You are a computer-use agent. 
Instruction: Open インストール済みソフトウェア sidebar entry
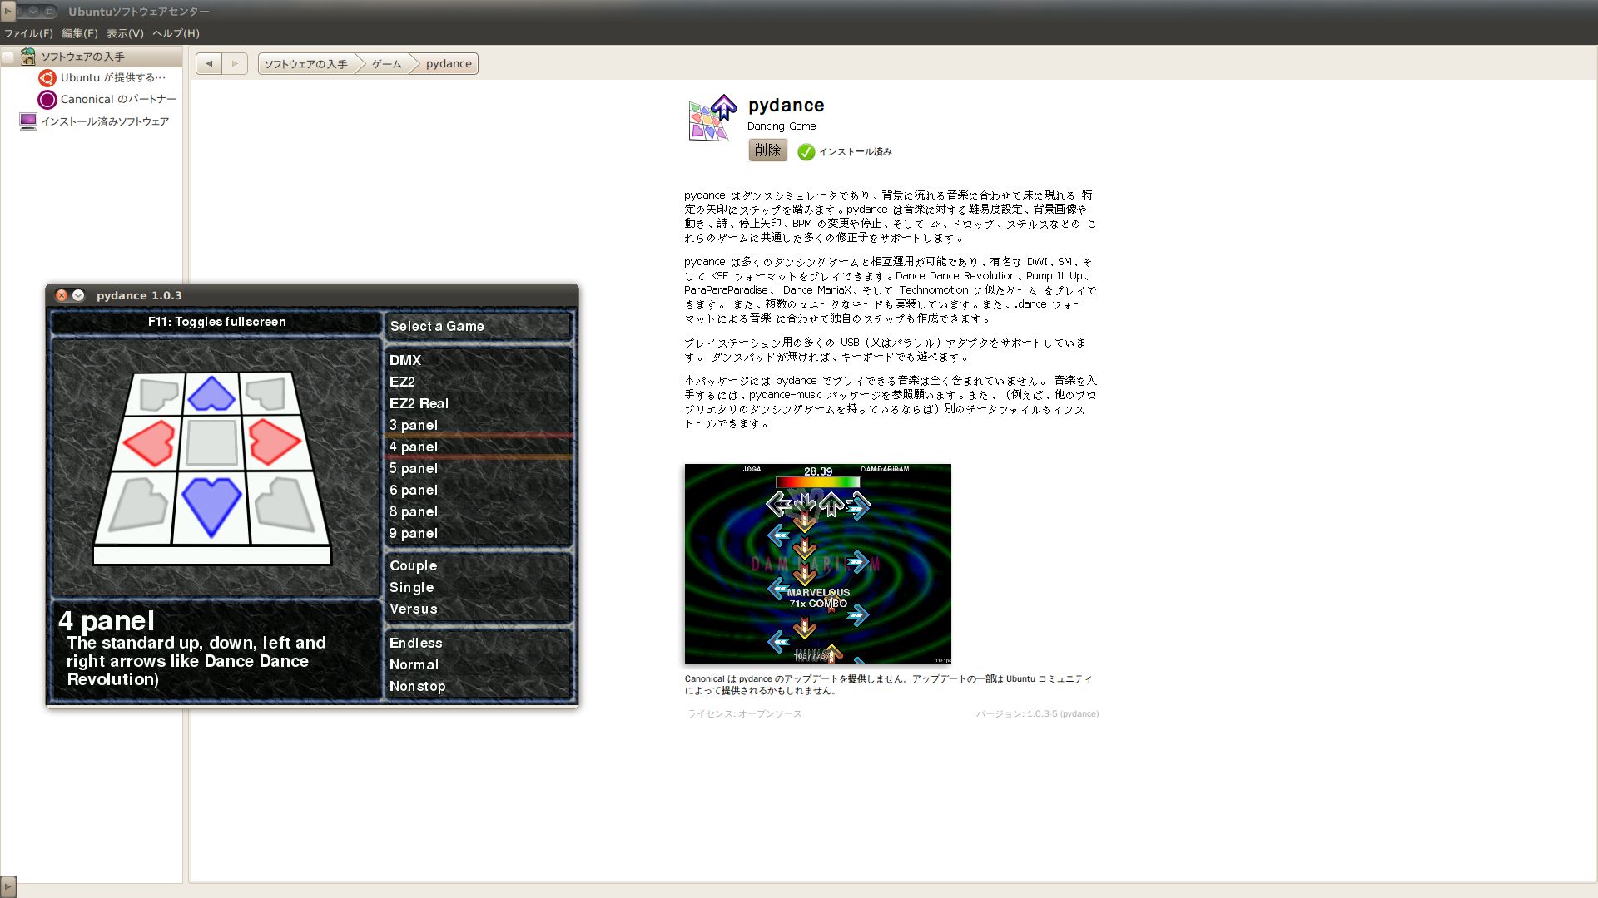[105, 121]
